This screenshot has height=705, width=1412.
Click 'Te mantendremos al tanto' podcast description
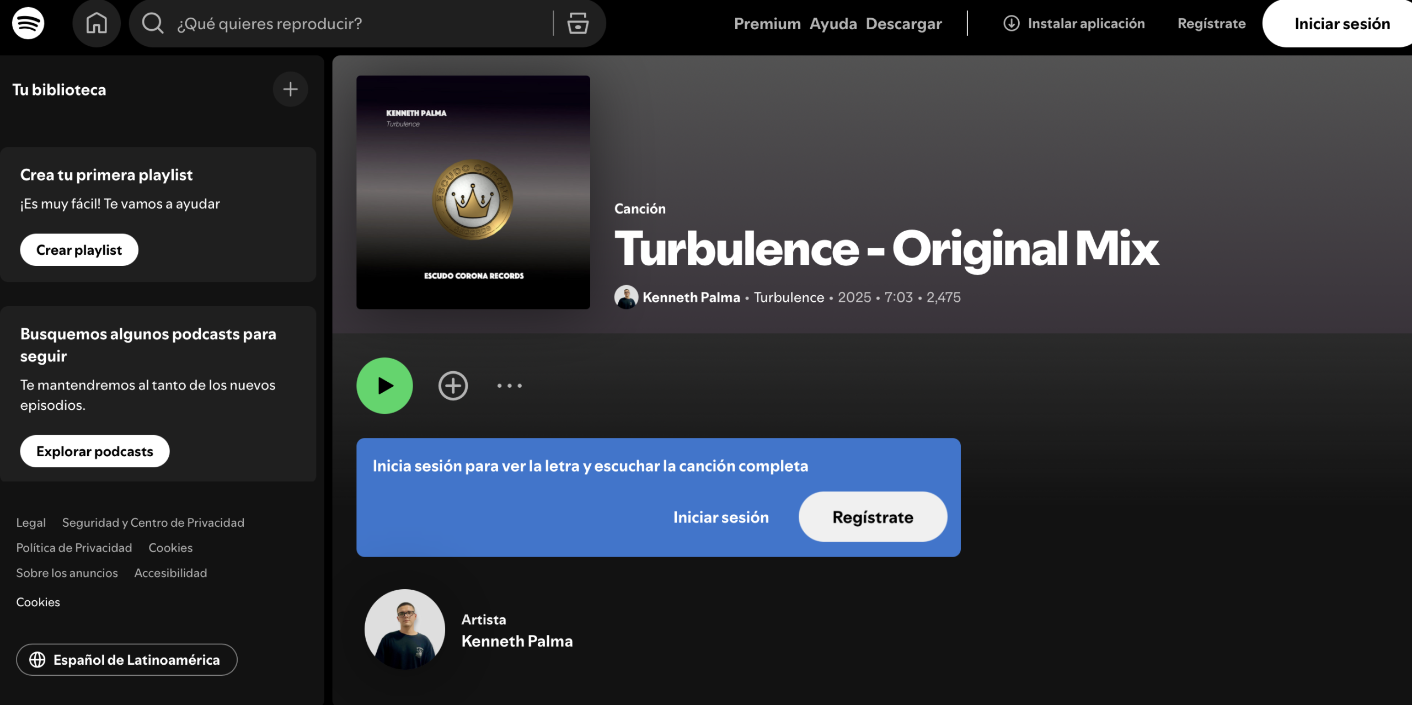point(148,395)
